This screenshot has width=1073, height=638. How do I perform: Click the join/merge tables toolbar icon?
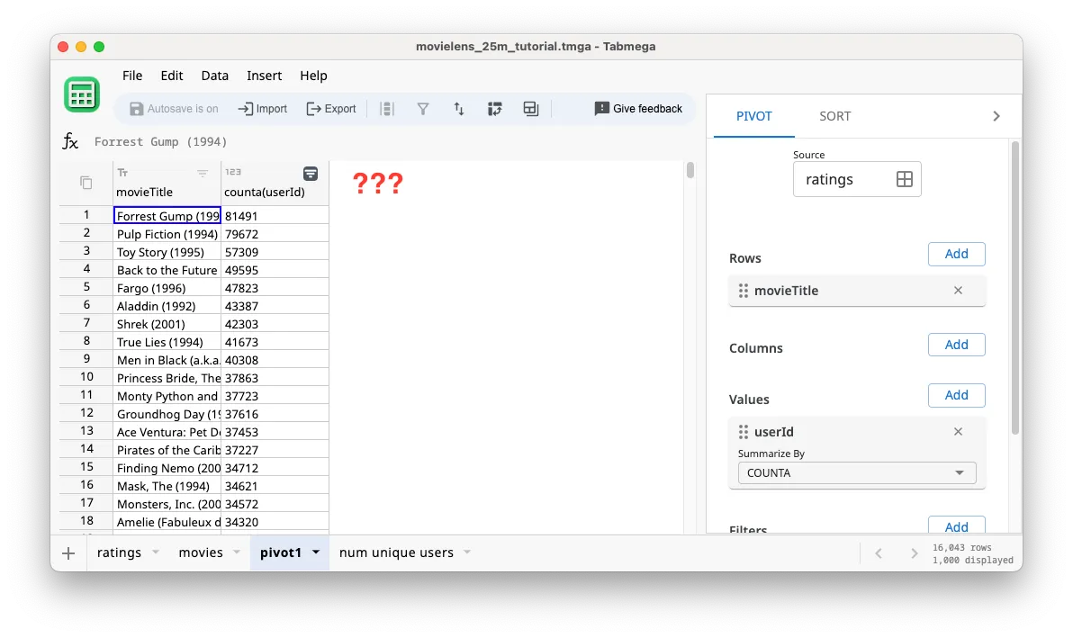coord(530,108)
